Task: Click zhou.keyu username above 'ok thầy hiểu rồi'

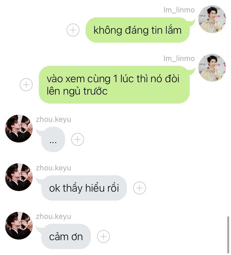Action: click(54, 168)
